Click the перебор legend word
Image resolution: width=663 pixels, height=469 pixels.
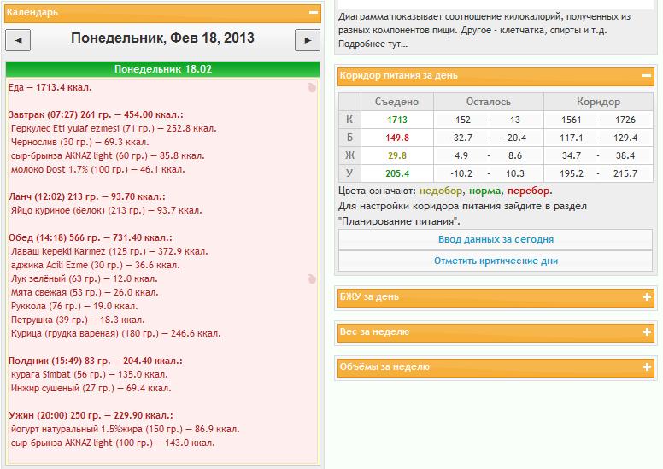(x=529, y=191)
